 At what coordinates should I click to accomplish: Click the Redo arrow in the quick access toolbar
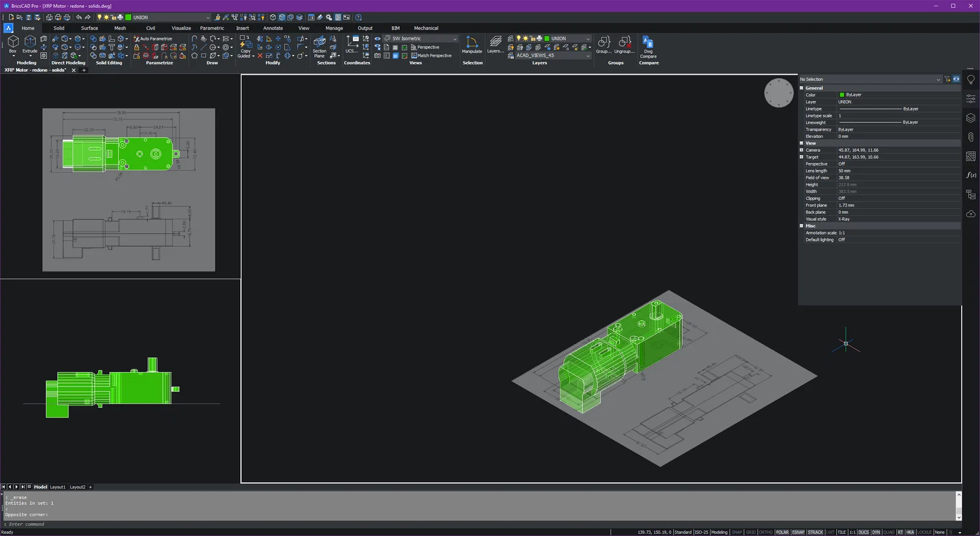click(x=88, y=17)
